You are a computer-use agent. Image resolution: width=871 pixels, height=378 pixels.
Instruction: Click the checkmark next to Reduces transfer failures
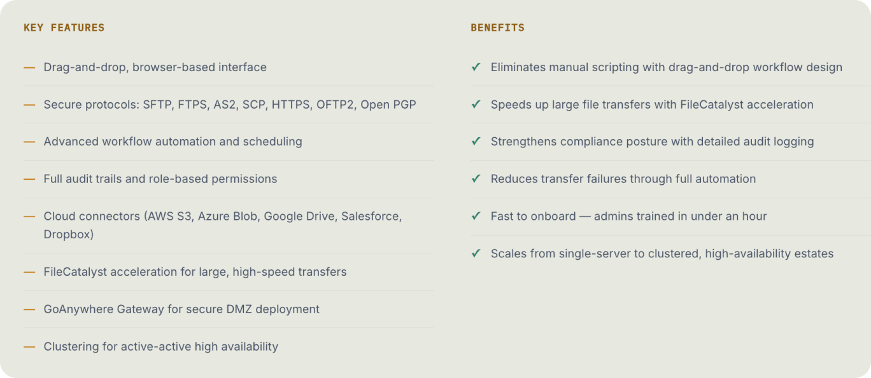[x=476, y=179]
